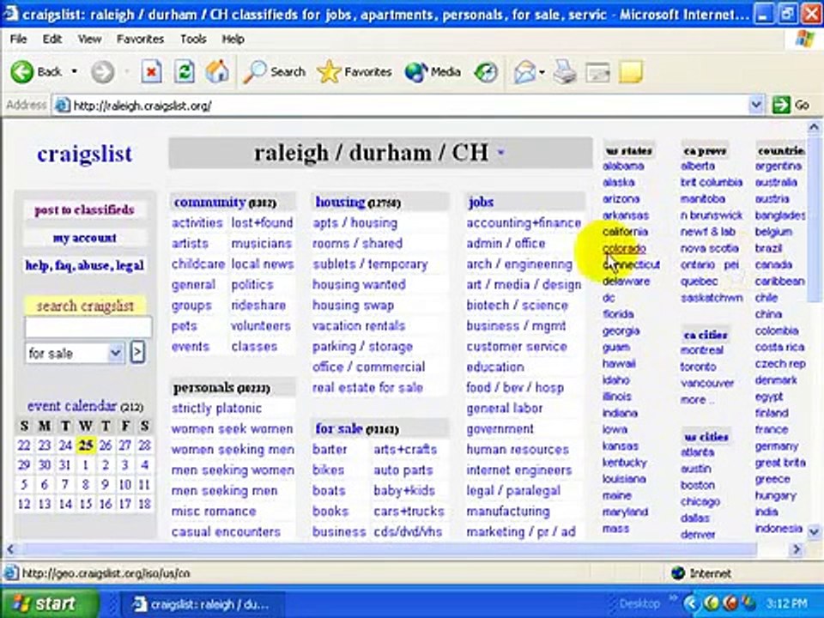This screenshot has height=618, width=824.
Task: Open 'baby+kids' for sale link
Action: point(404,490)
